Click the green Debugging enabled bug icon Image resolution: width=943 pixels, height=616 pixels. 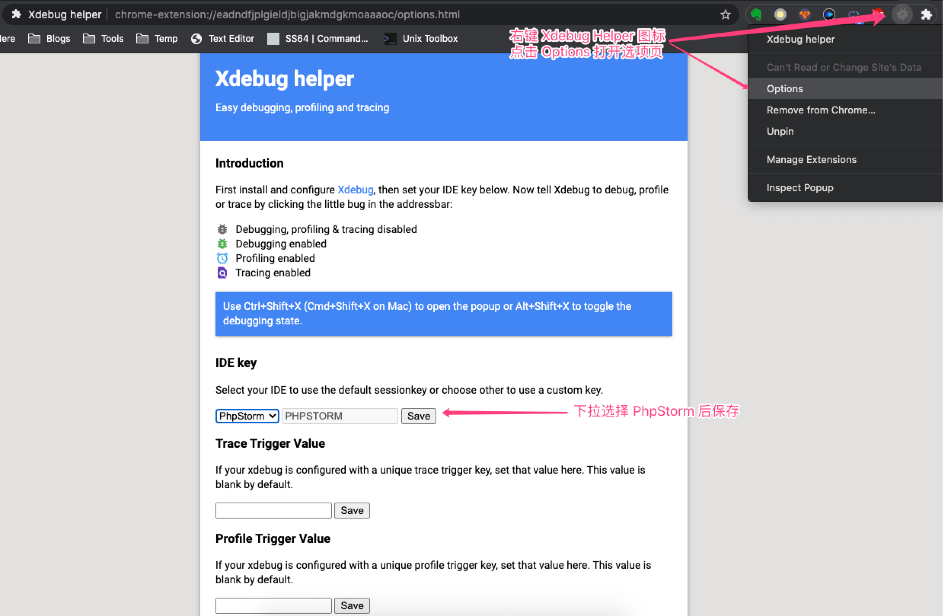(222, 244)
